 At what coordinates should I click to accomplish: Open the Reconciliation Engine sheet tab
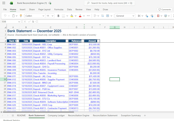pos(79,115)
